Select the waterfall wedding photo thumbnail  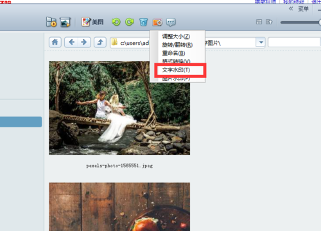(119, 108)
